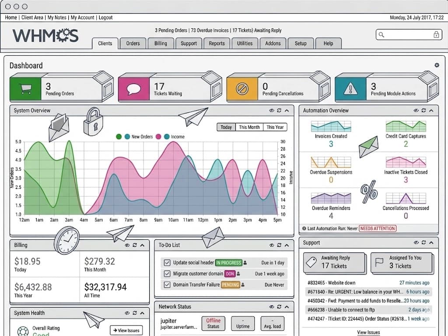This screenshot has height=336, width=448.
Task: Toggle Migrate customer domain checkbox
Action: (x=167, y=274)
